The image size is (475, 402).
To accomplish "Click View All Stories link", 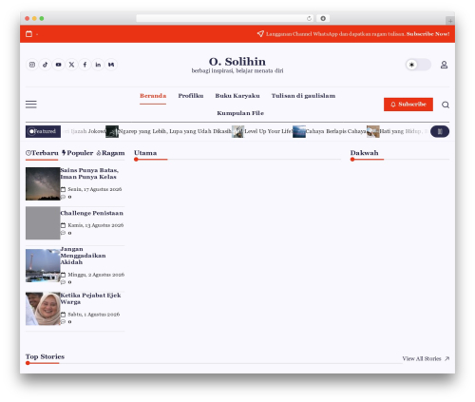I will [x=426, y=358].
